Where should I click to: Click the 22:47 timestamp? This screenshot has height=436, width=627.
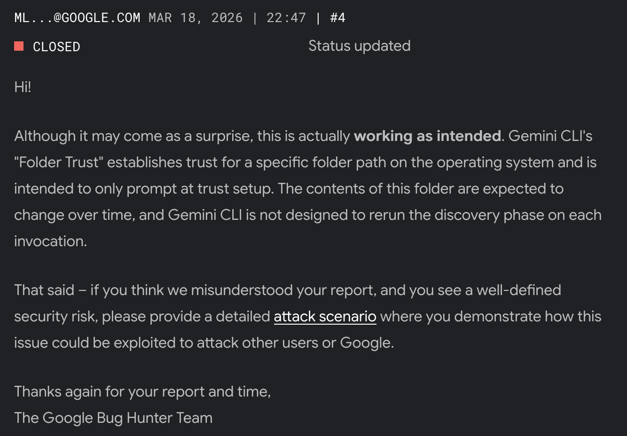[x=286, y=18]
